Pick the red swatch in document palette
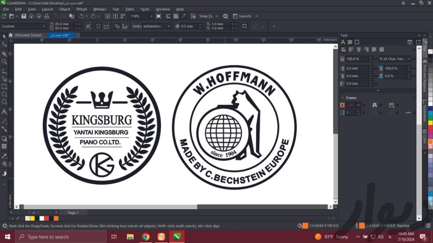The width and height of the screenshot is (433, 243). (x=47, y=218)
